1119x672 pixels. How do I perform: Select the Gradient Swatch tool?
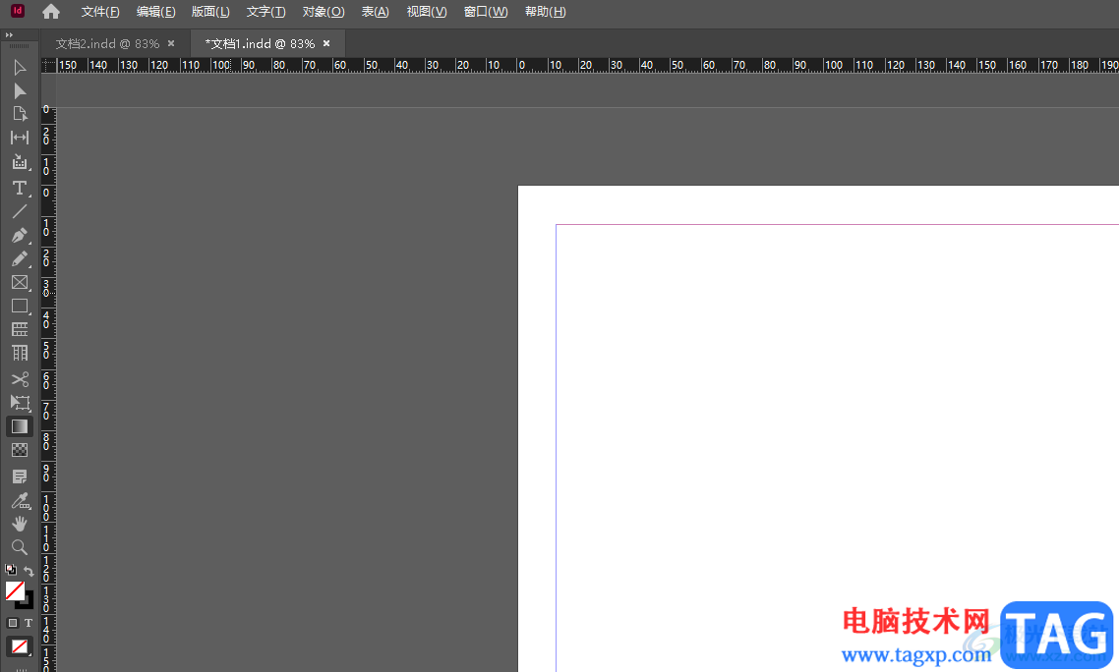(20, 425)
